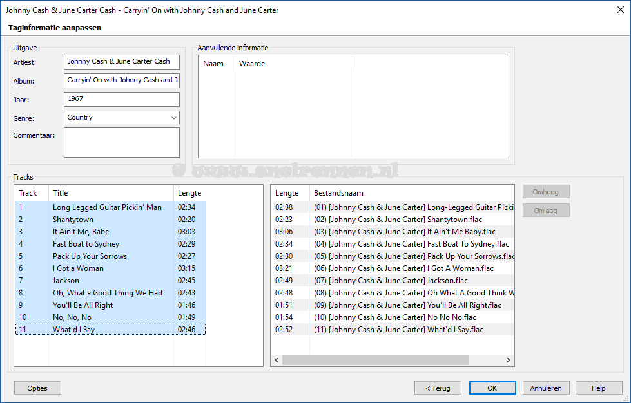This screenshot has width=631, height=403.
Task: Select file '(06) ... I Got A Woman.flac'
Action: click(x=393, y=268)
